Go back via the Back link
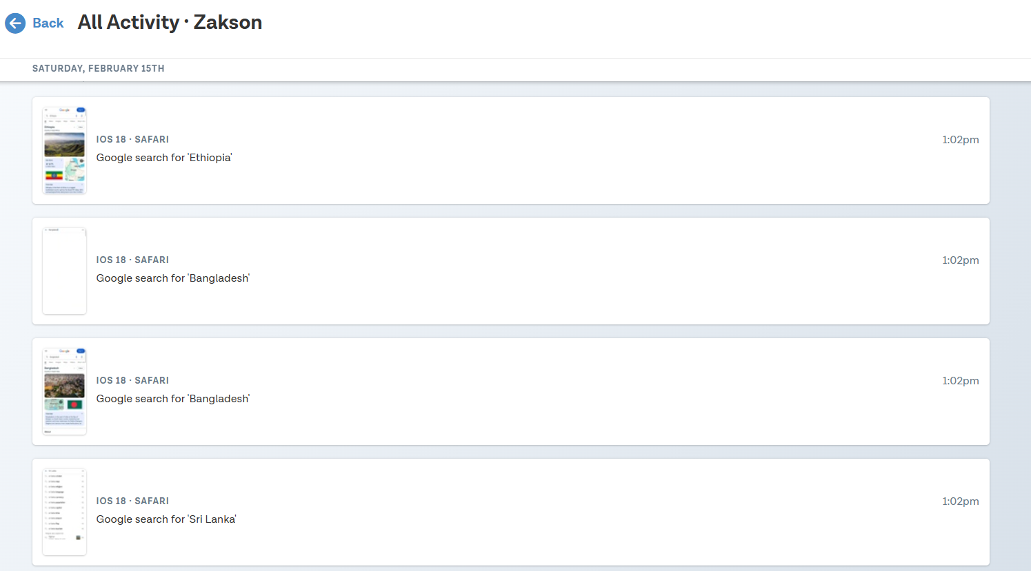This screenshot has height=571, width=1031. coord(48,23)
